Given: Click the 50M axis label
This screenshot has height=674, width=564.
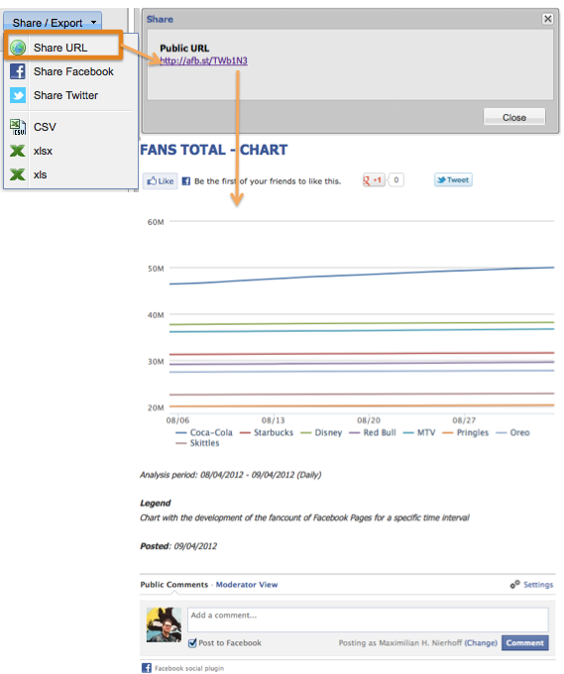Looking at the screenshot, I should tap(156, 269).
